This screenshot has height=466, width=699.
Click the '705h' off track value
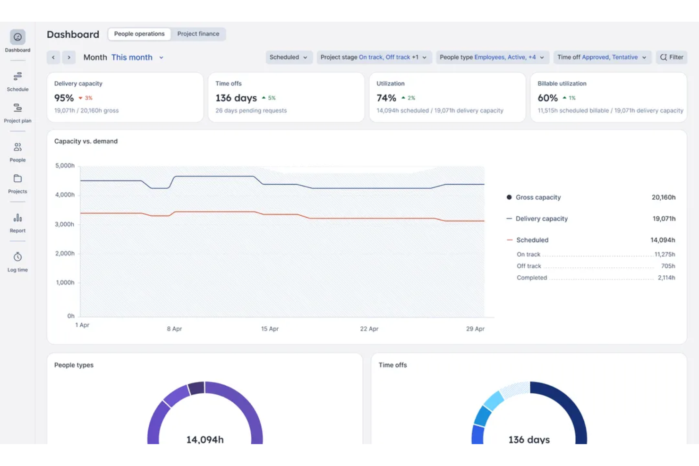668,266
